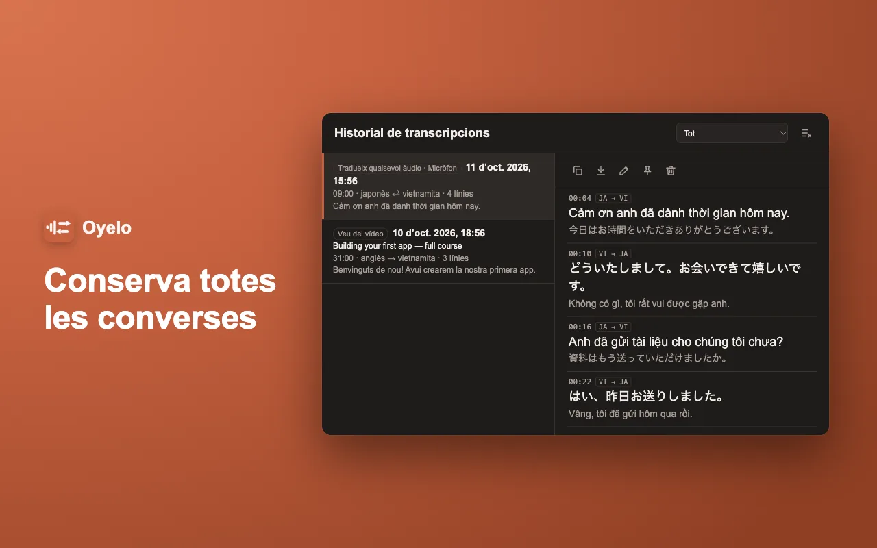This screenshot has width=877, height=548.
Task: Click "Anh đã gửi tài liệu cho chúng tôi chưa?"
Action: (676, 341)
